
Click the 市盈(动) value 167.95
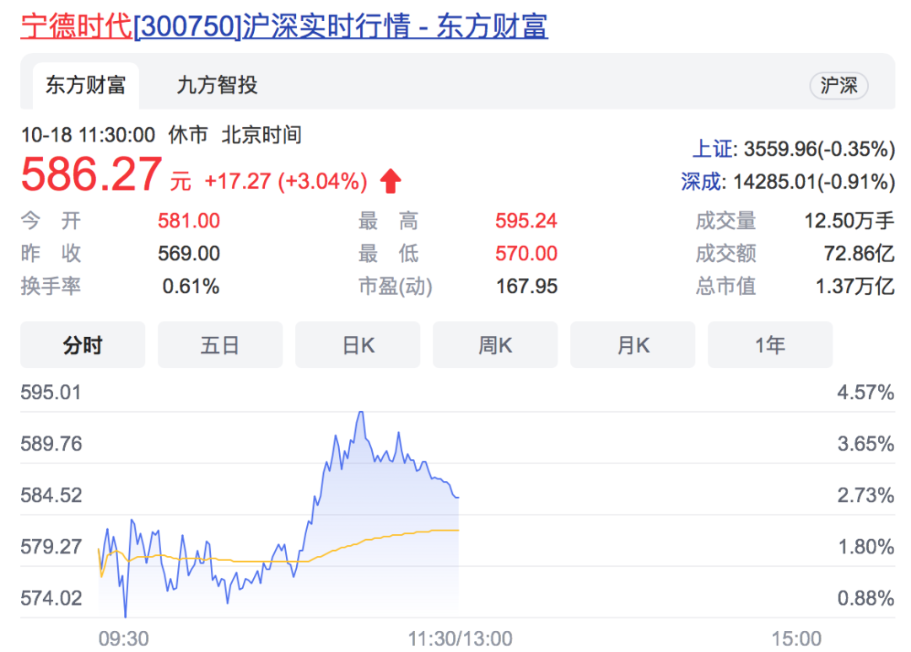coord(526,286)
